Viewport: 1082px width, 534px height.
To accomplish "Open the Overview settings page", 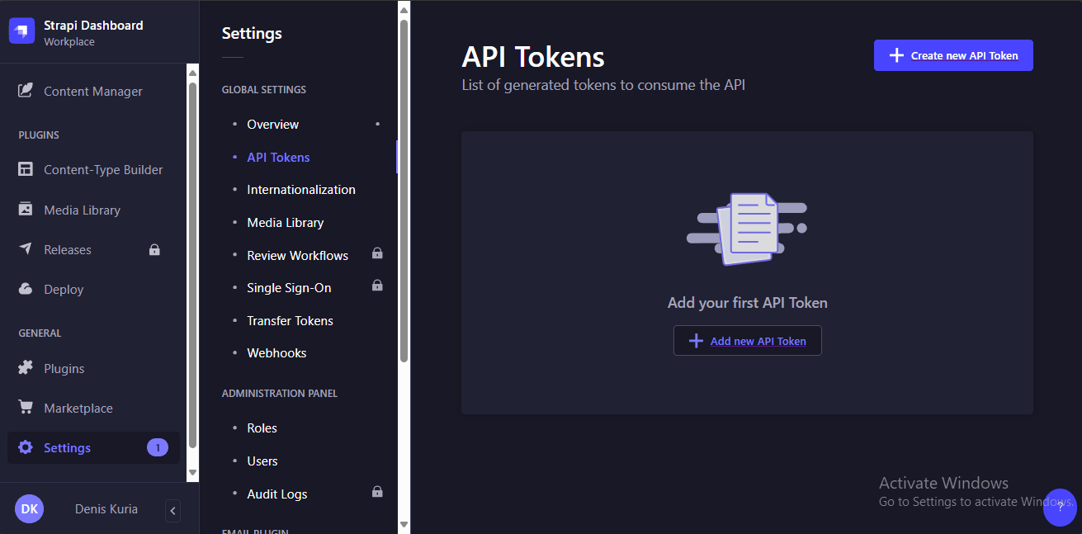I will [x=273, y=124].
